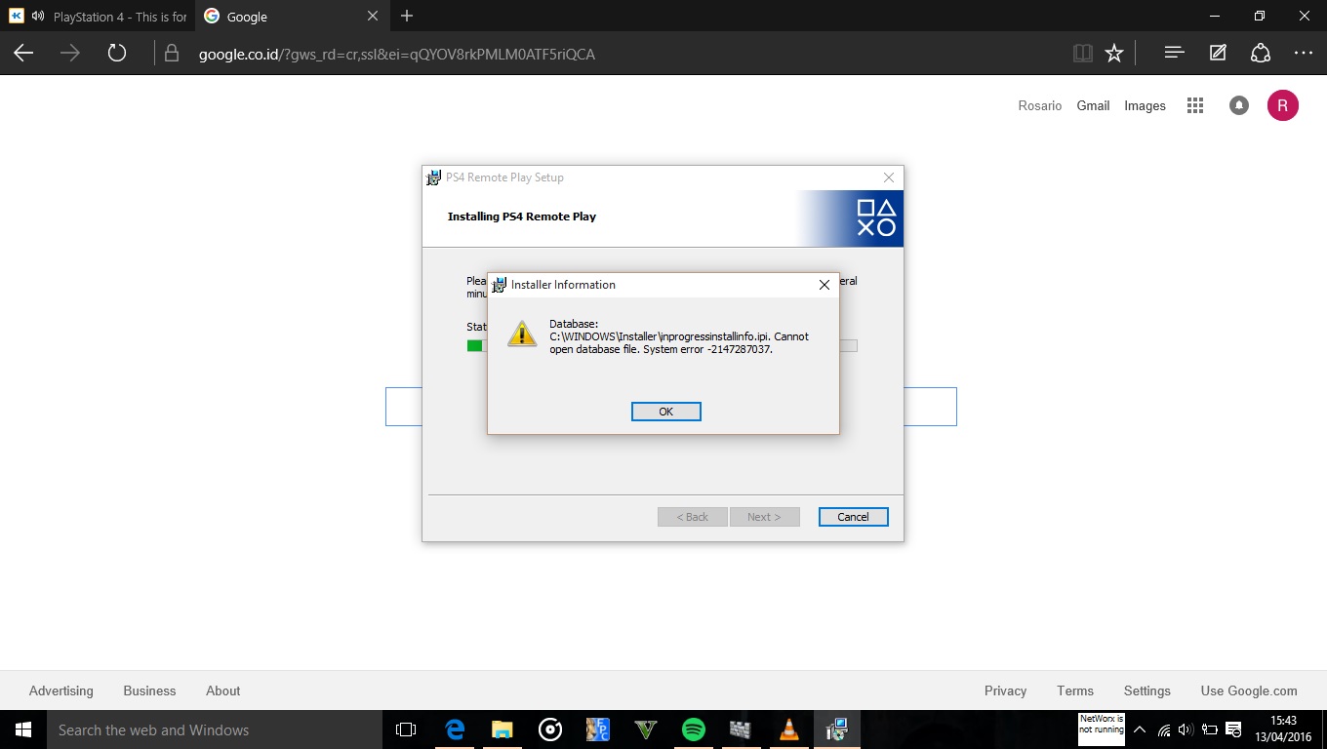The height and width of the screenshot is (749, 1327).
Task: Click Use Google.com link
Action: click(1249, 690)
